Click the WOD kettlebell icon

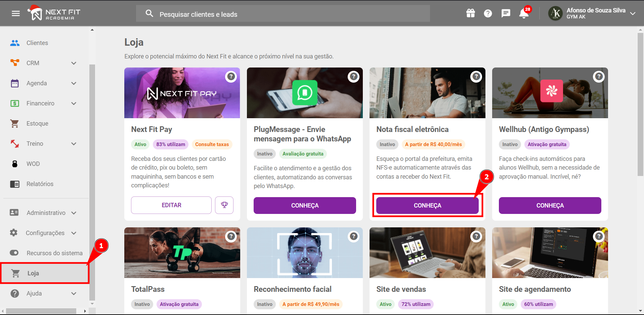15,164
